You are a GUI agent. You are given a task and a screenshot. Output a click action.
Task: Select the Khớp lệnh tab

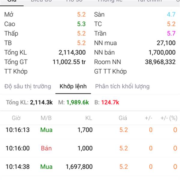(73, 86)
